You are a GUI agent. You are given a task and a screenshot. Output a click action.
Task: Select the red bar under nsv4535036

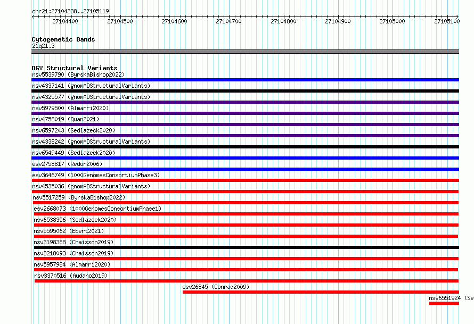pos(245,192)
